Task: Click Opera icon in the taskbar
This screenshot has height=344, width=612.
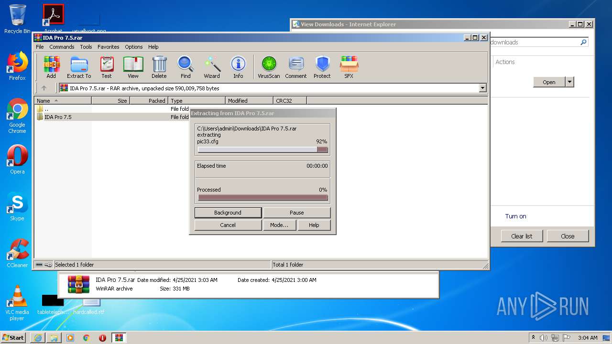Action: (x=102, y=338)
